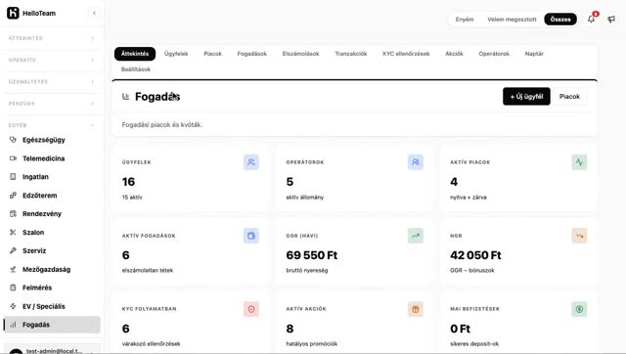The width and height of the screenshot is (626, 354).
Task: Select the Enyém filter option
Action: [x=465, y=20]
